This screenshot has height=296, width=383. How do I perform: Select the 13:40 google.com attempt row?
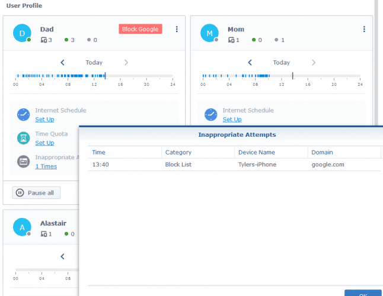pos(231,165)
